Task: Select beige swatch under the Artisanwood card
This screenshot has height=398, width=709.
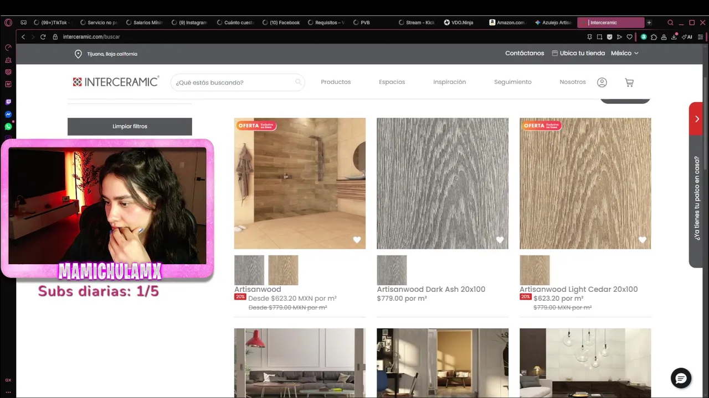Action: click(283, 270)
